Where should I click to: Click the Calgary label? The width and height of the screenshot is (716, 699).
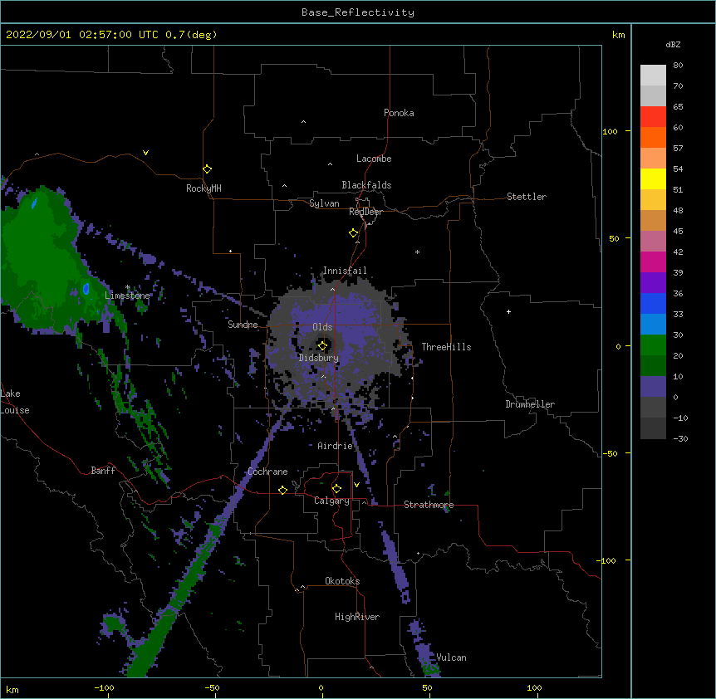pos(331,501)
